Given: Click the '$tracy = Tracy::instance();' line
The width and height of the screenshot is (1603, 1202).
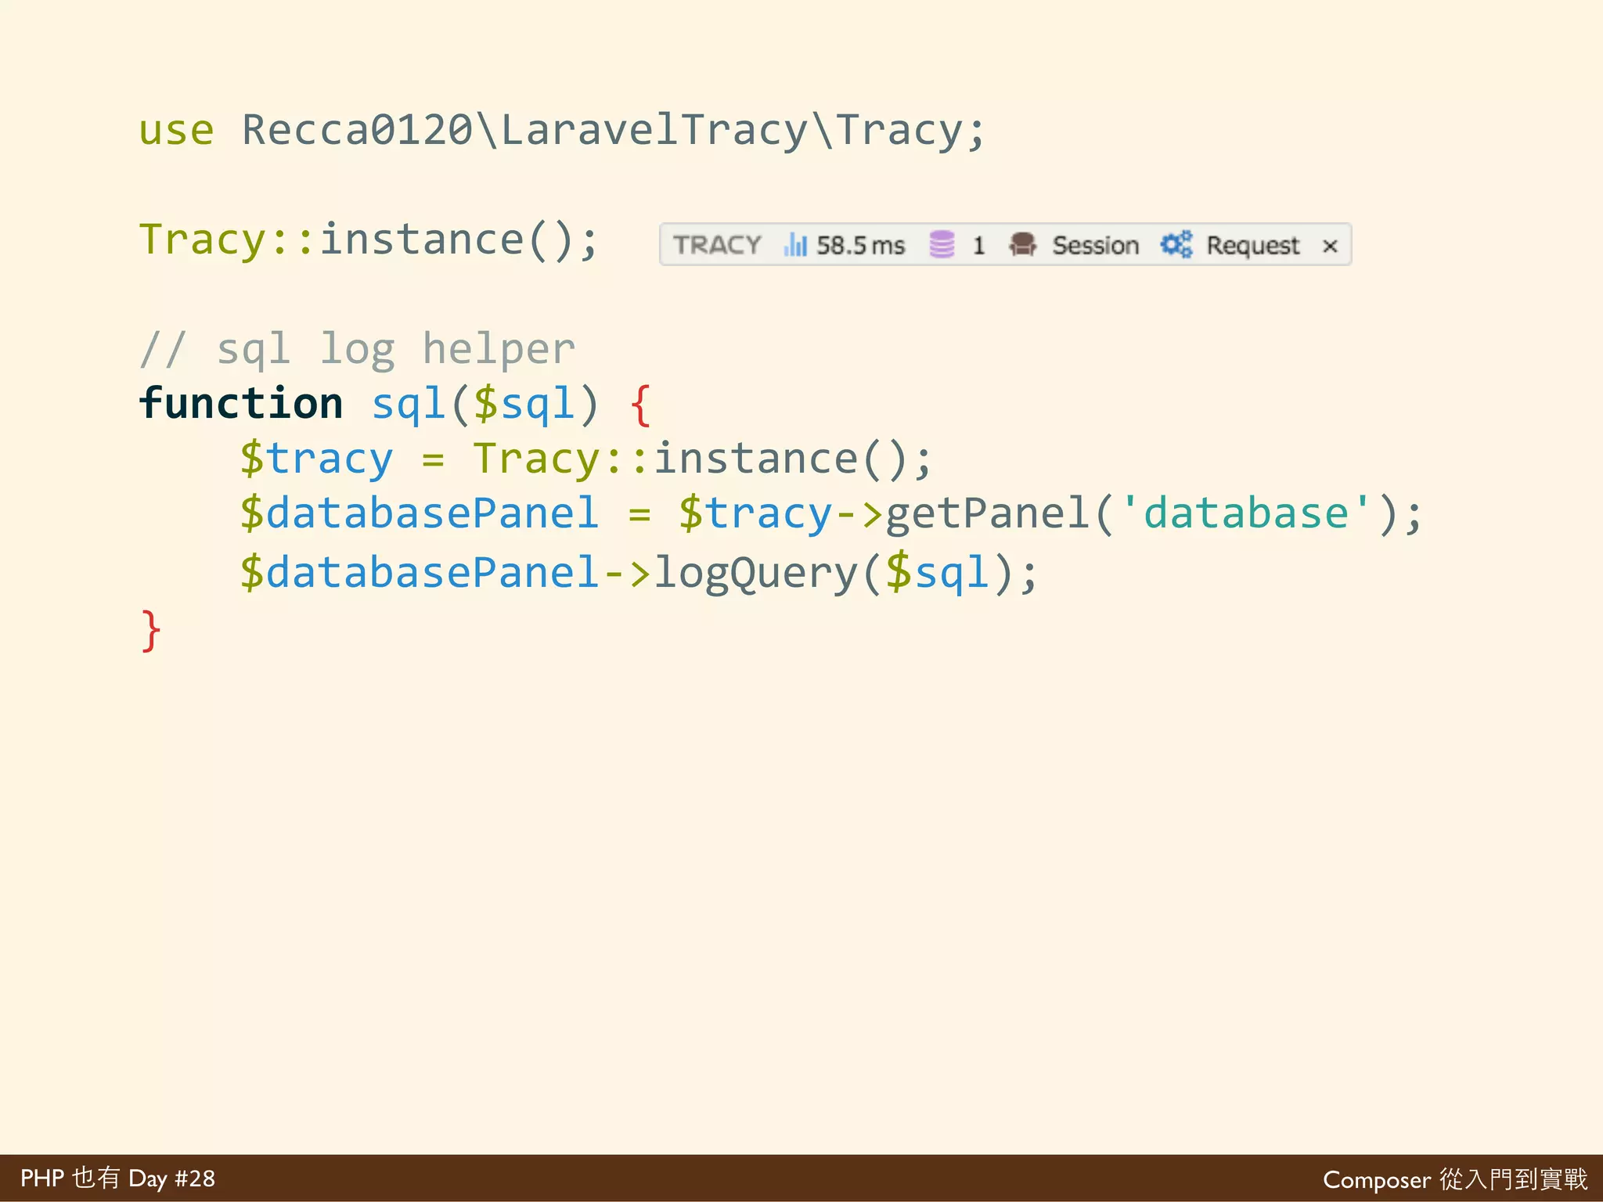Looking at the screenshot, I should point(586,459).
